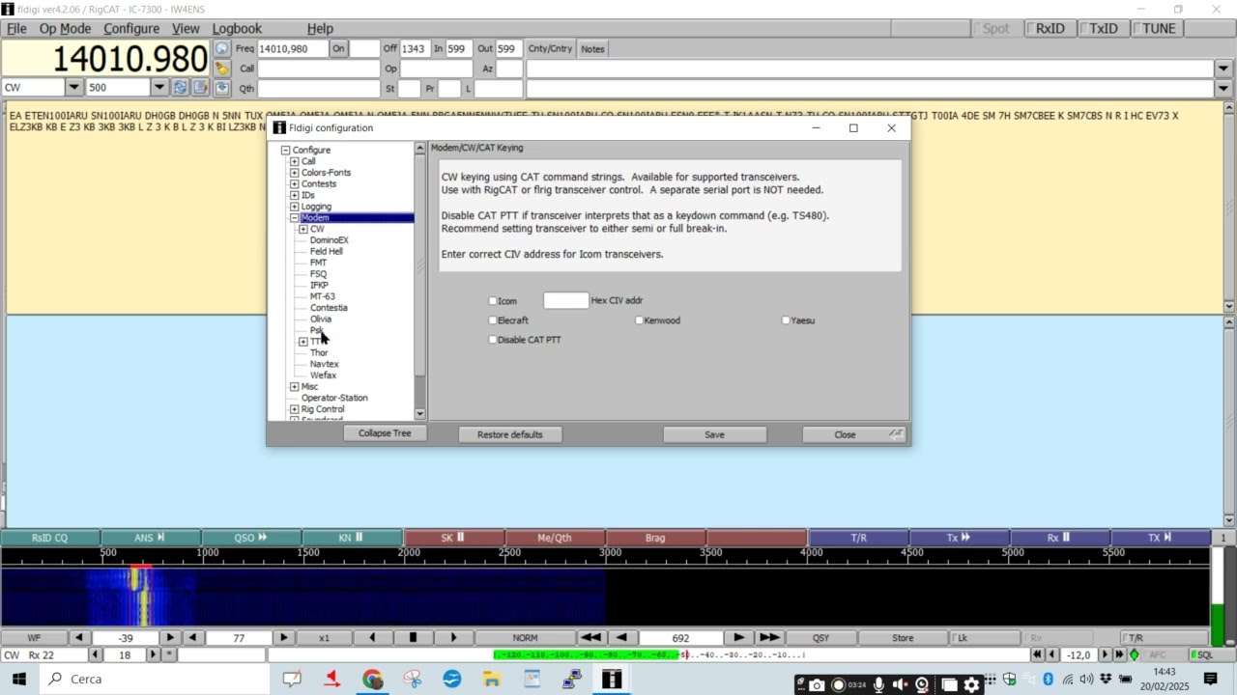
Task: Click the RsID CQ macro button
Action: pos(50,538)
